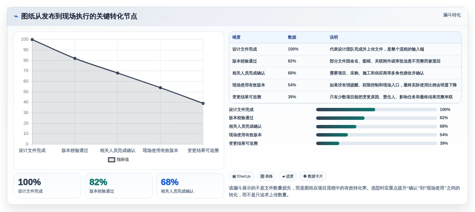Click the description starting 如果没有强提醒
The width and height of the screenshot is (475, 212).
tap(393, 85)
